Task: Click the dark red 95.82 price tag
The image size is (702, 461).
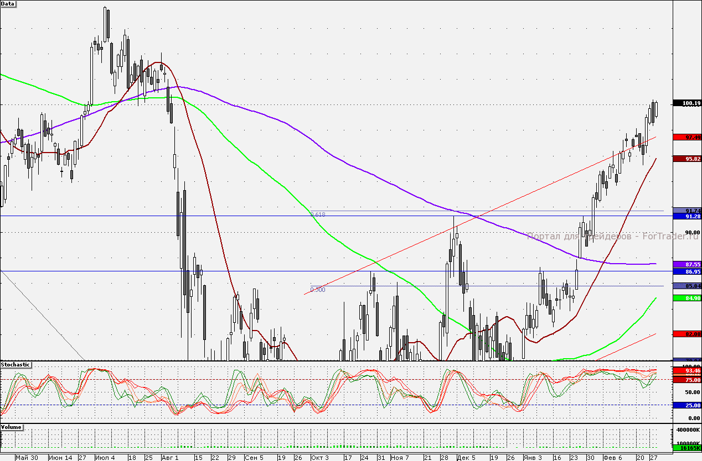Action: click(x=686, y=159)
